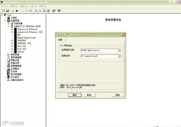Screen dimensions: 181x127
Task: Open the 报警记录 alarm logging icon
Action: tap(8, 60)
